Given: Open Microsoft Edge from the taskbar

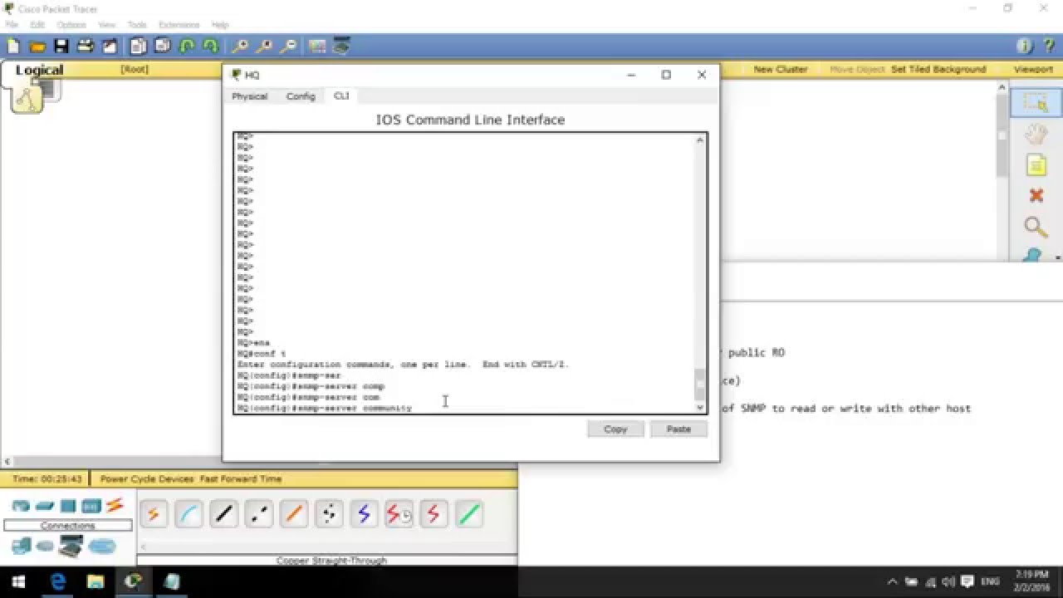Looking at the screenshot, I should (57, 581).
